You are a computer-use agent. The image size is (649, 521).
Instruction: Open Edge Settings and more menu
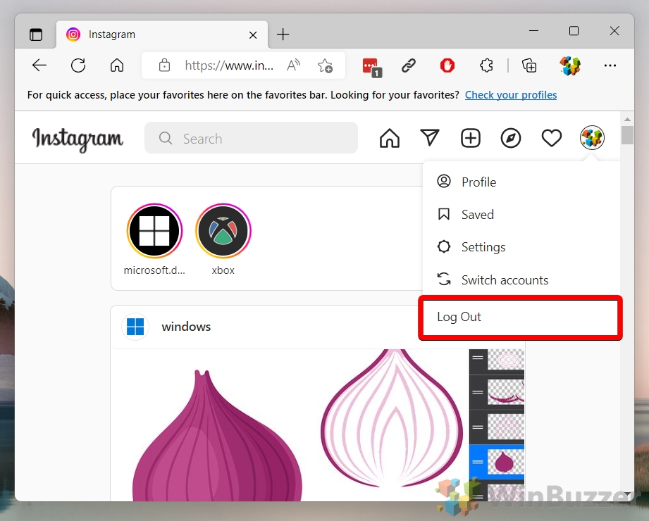tap(610, 65)
